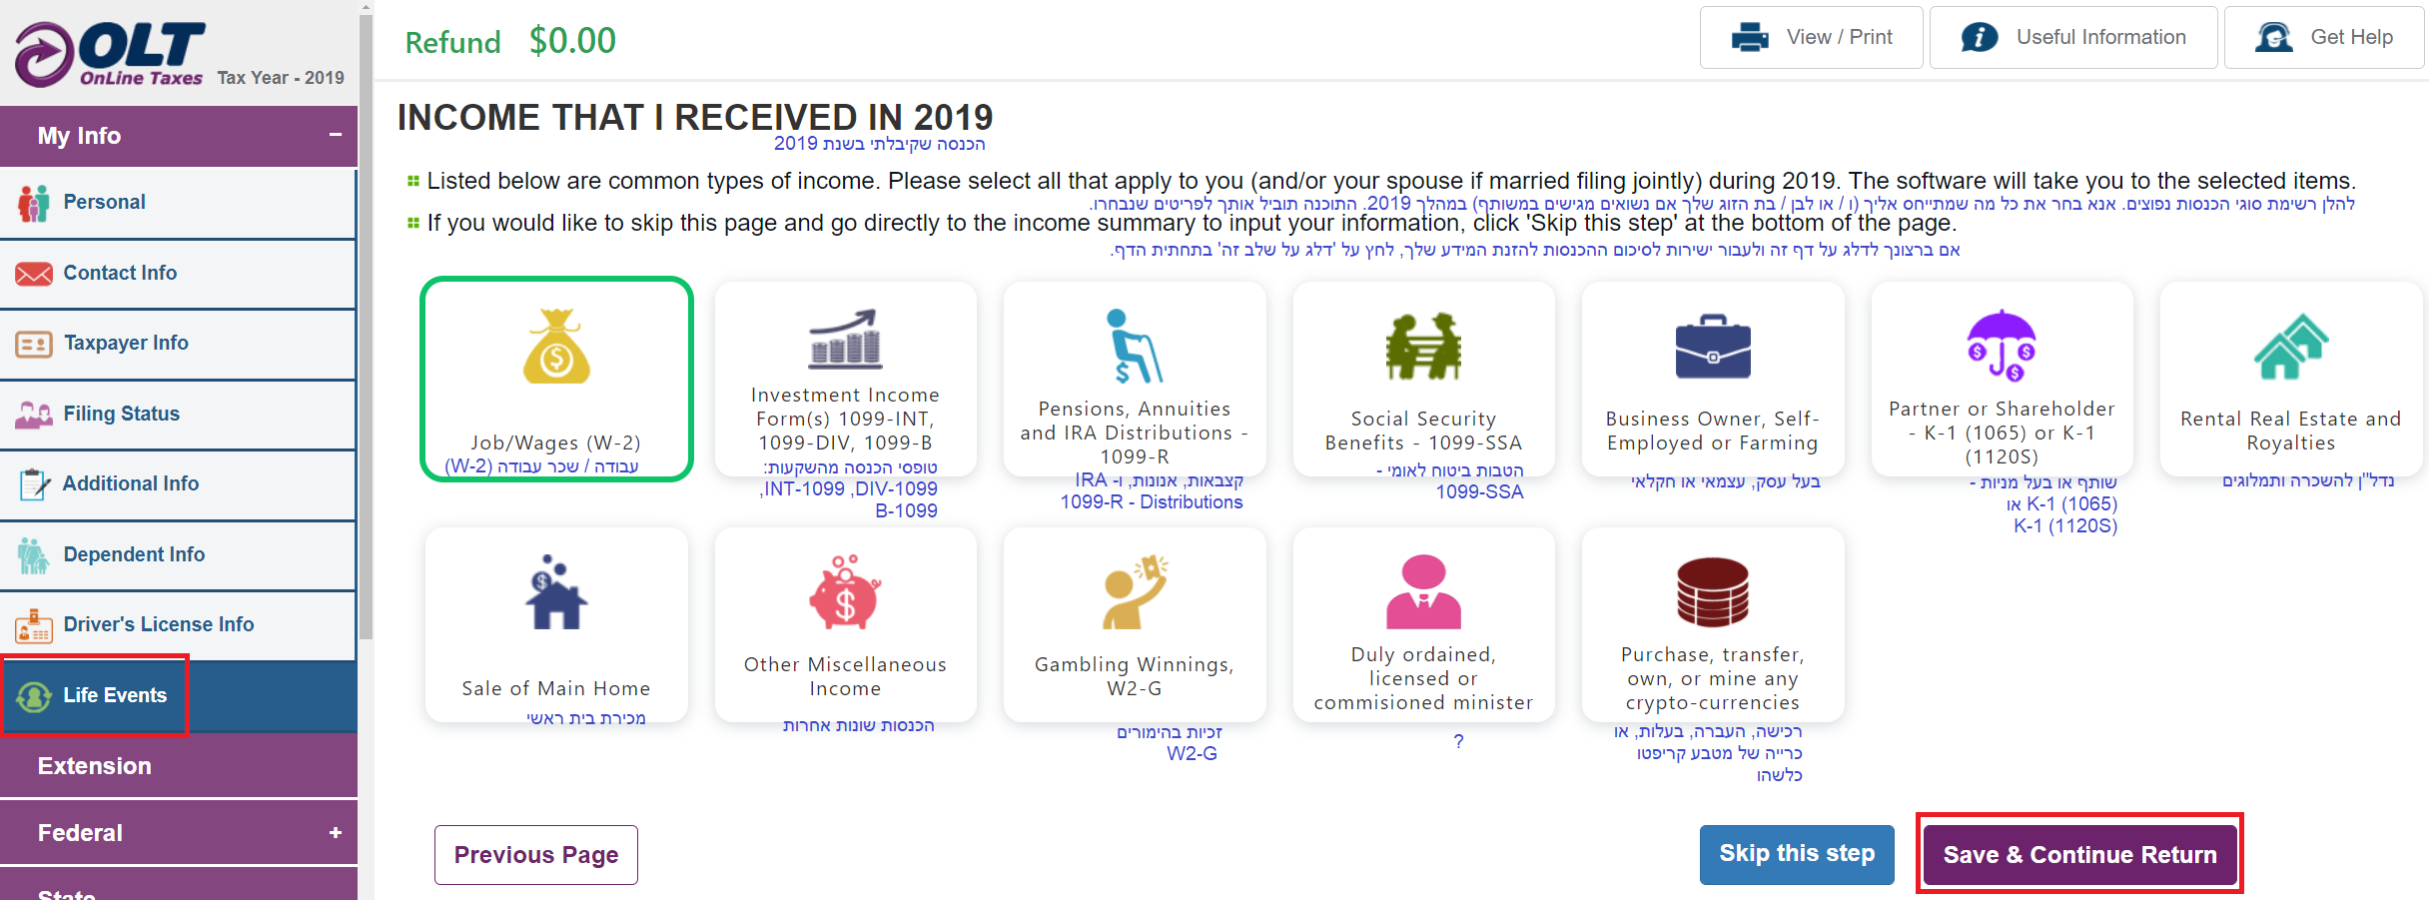Toggle the Sale of Main Home tile
This screenshot has width=2429, height=900.
(x=556, y=624)
